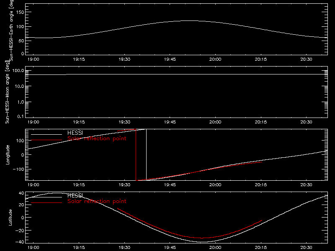Click the 19:45 tick label under Earth angle plot
Image resolution: width=335 pixels, height=251 pixels.
coord(170,59)
